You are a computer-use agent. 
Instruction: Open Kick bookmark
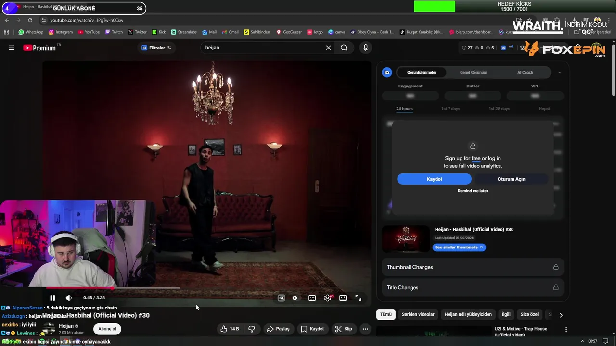[159, 32]
